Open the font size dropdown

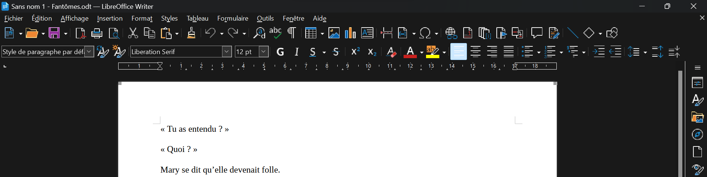[264, 52]
